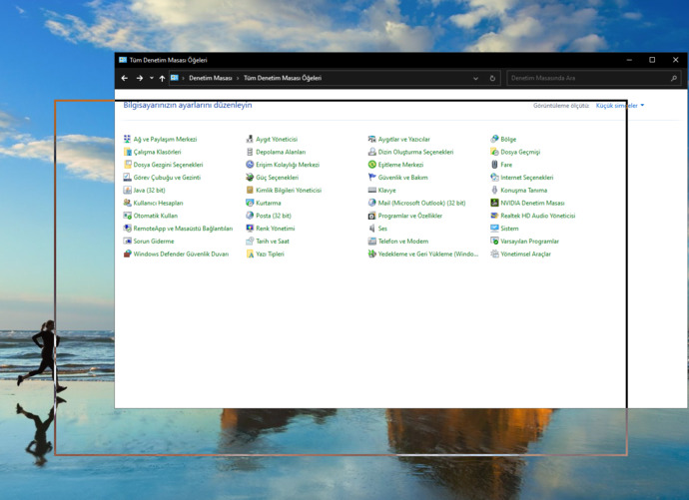Open Görev Çubuğu ve Gezinti icon
The width and height of the screenshot is (689, 500).
click(x=128, y=178)
